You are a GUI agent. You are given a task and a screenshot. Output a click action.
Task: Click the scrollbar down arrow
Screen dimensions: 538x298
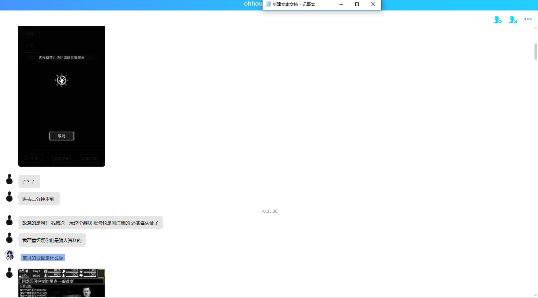[x=536, y=295]
